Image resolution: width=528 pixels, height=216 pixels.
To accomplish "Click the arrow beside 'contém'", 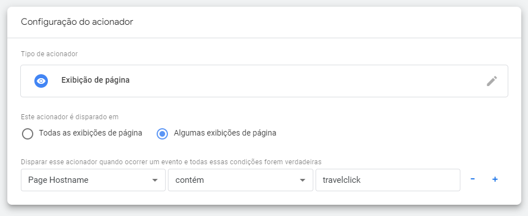I will (x=303, y=181).
